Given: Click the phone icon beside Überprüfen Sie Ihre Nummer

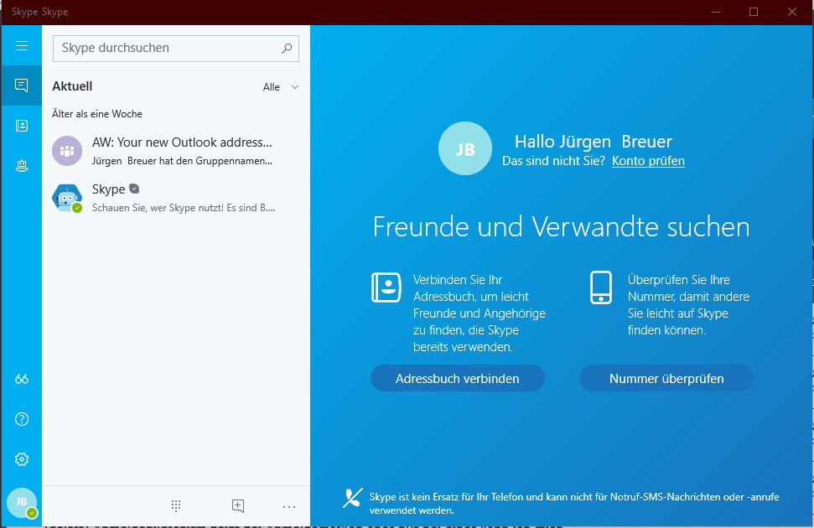Looking at the screenshot, I should click(x=601, y=287).
